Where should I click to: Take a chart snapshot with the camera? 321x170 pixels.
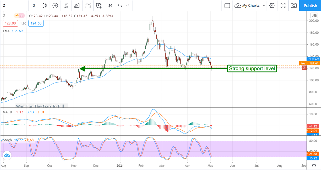[294, 5]
